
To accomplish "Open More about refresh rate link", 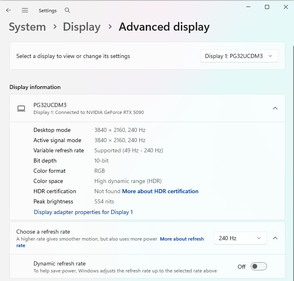I will [182, 239].
